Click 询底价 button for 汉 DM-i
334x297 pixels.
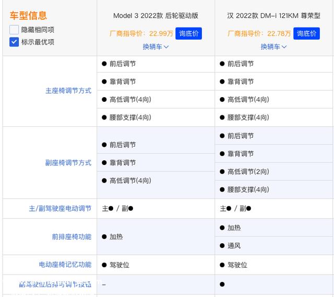tap(306, 33)
